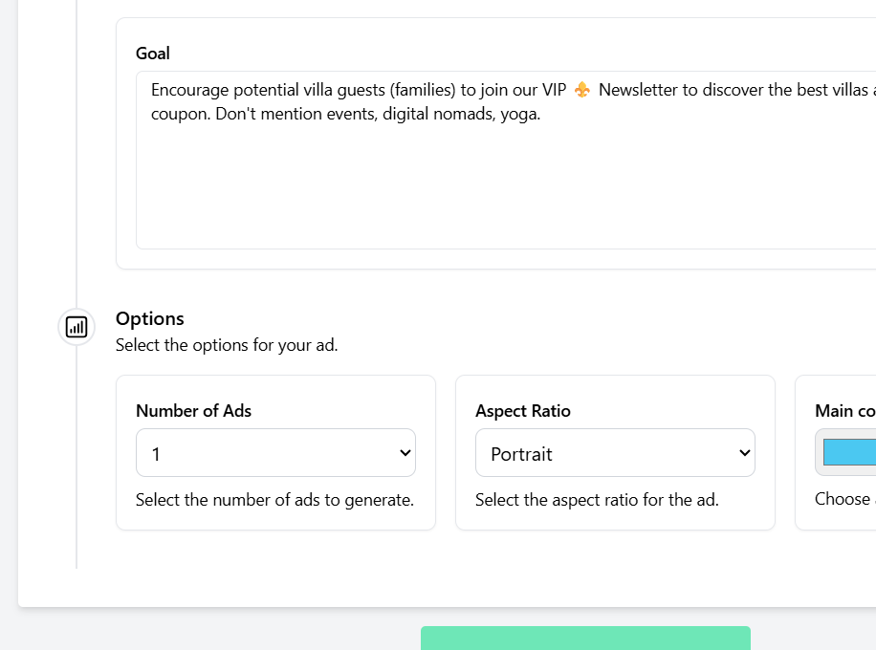Pick the blue Main color swatch
The width and height of the screenshot is (876, 650).
coord(849,452)
